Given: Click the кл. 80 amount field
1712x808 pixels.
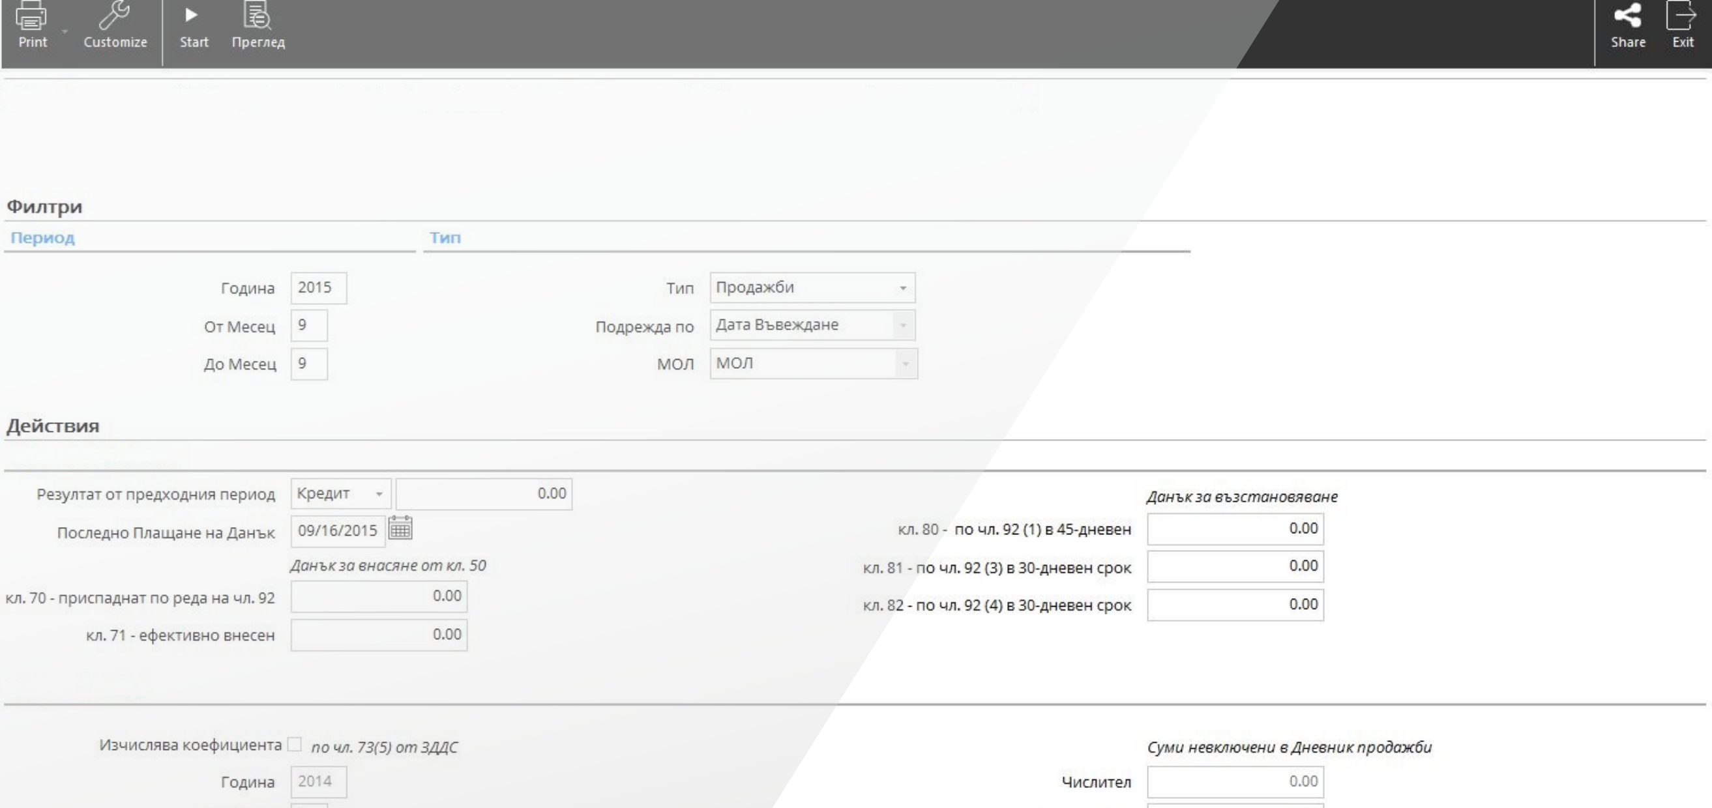Looking at the screenshot, I should click(1234, 529).
